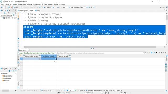Close the Результат 1 tab
This screenshot has width=168, height=94.
click(x=29, y=50)
